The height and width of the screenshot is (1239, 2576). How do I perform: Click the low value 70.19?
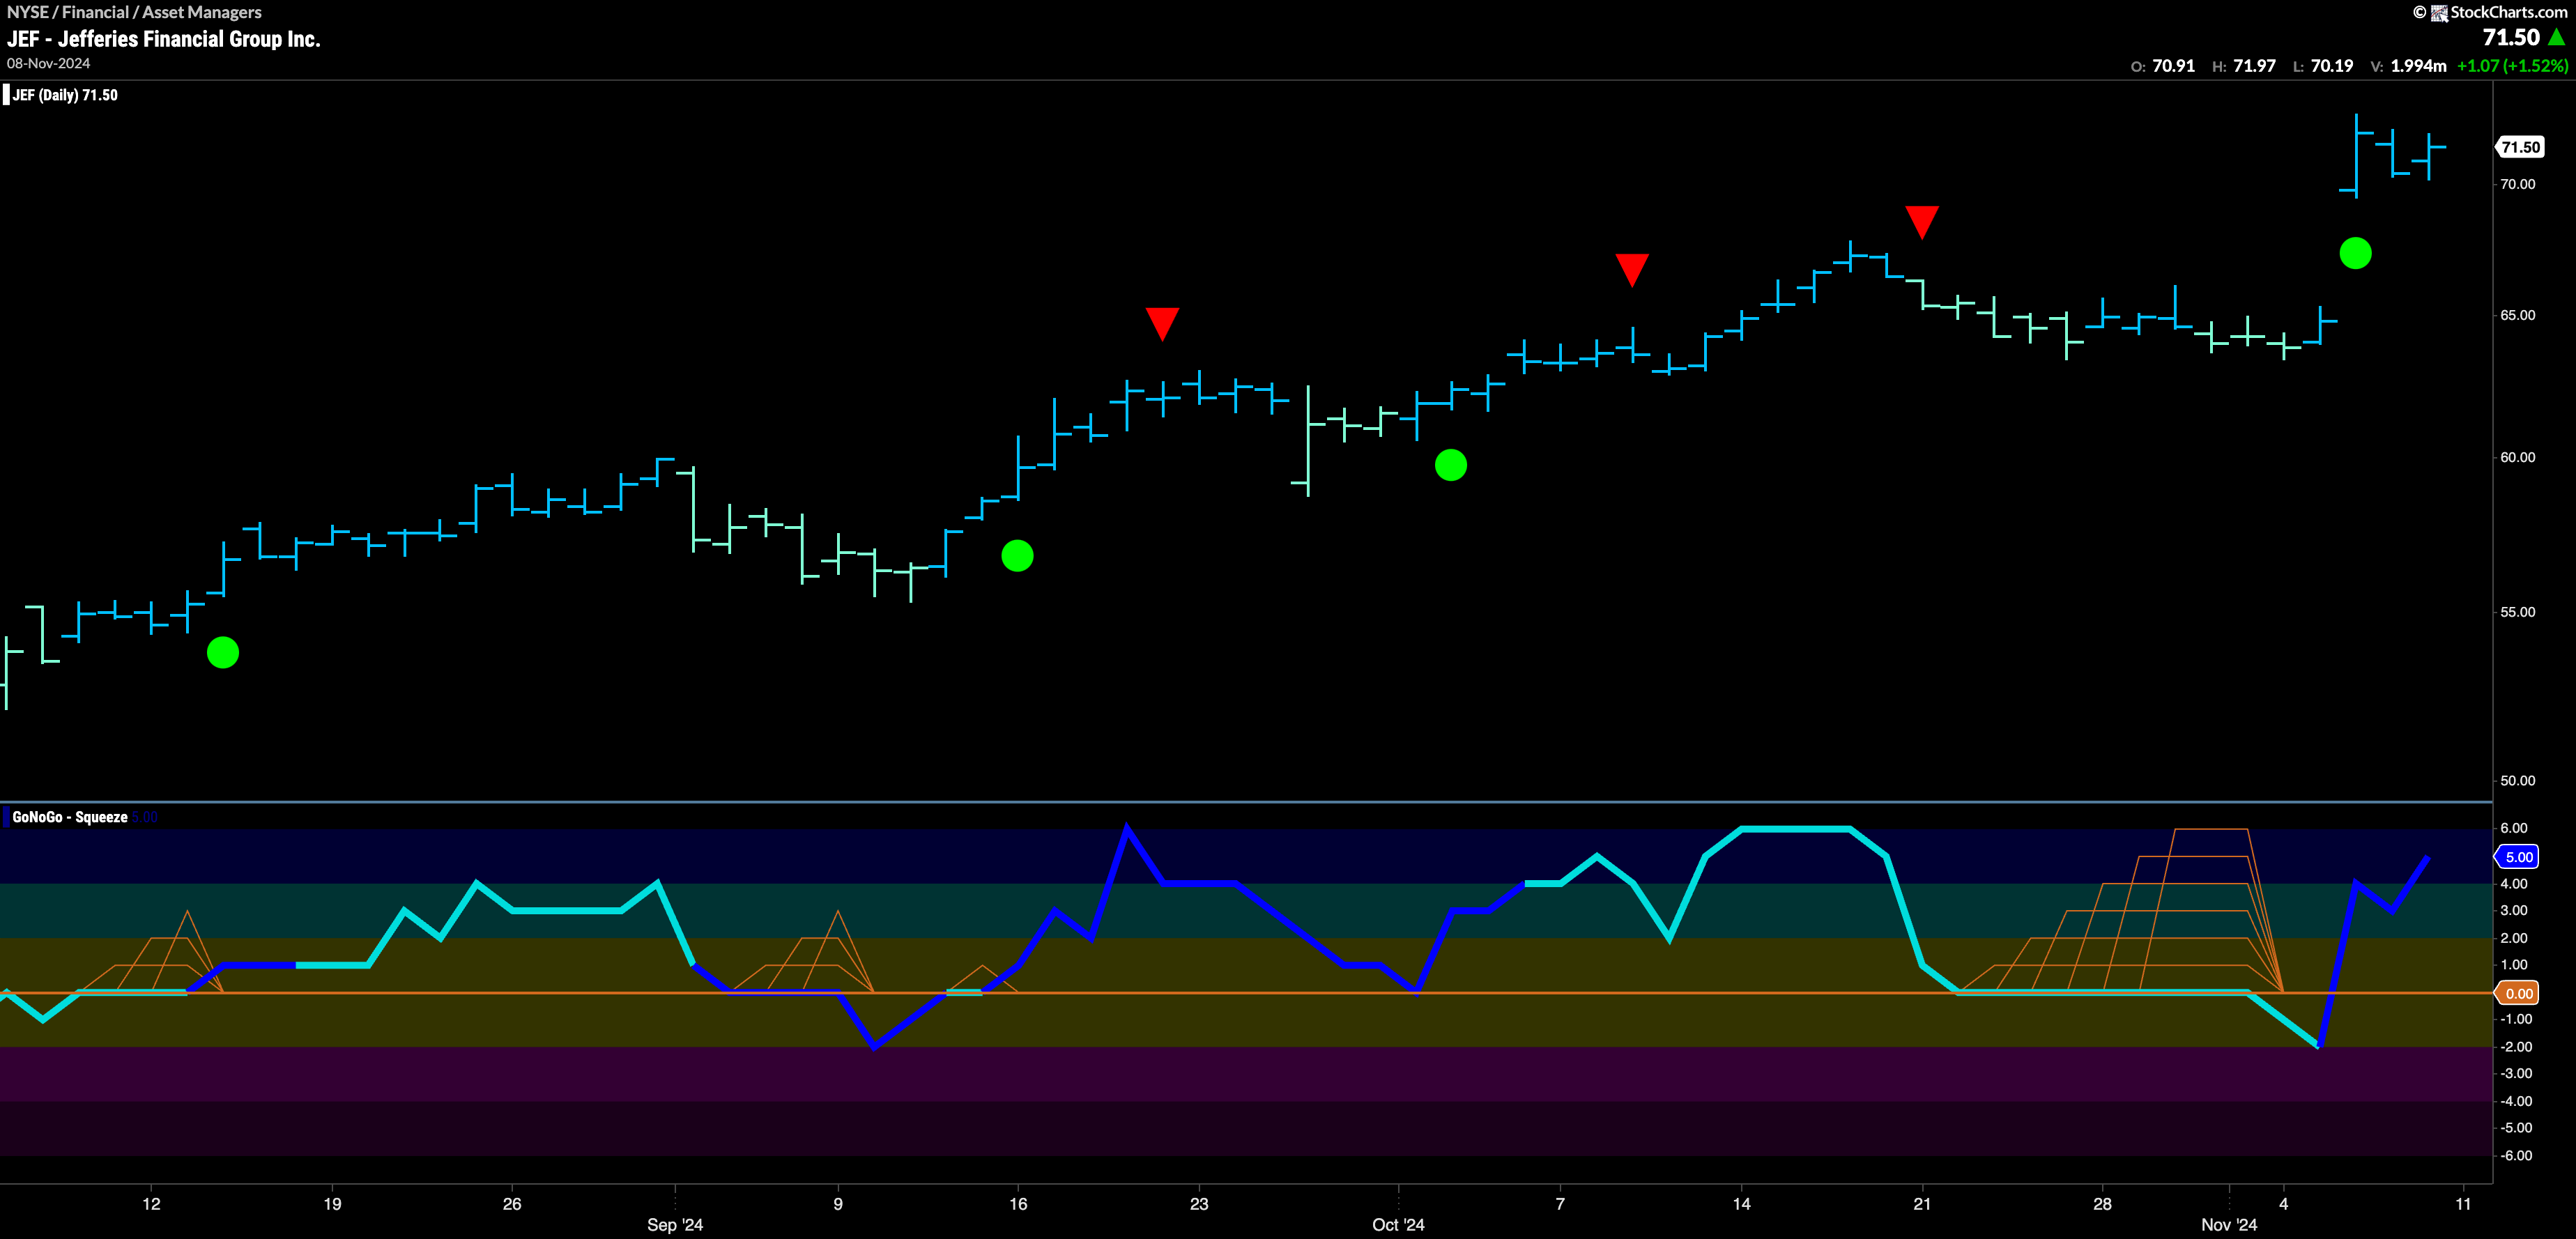(2332, 66)
